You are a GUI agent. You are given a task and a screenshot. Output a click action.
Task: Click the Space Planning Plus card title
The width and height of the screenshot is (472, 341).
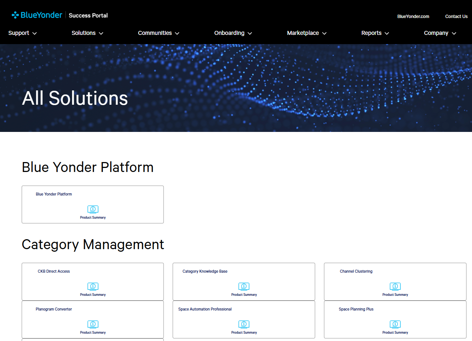point(356,309)
